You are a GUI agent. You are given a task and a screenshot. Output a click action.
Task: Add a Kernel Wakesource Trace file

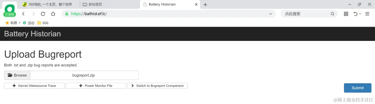point(34,86)
